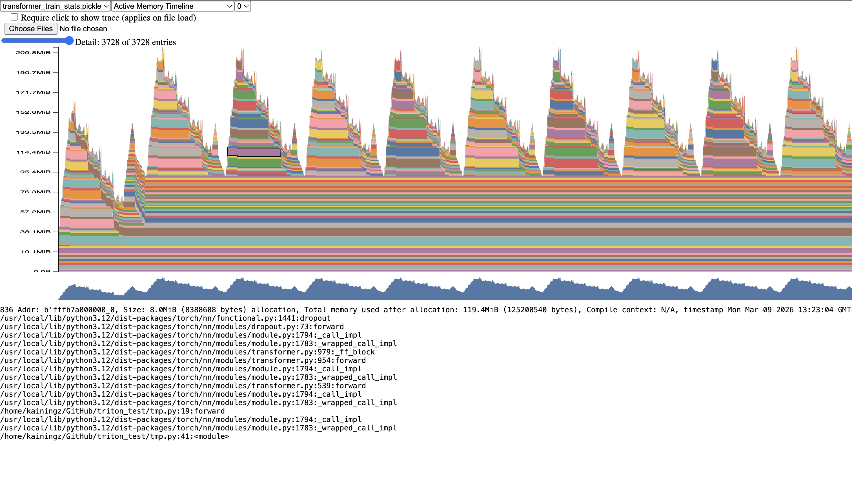Expand the Active Memory Timeline view selector
The width and height of the screenshot is (852, 485).
pos(172,6)
